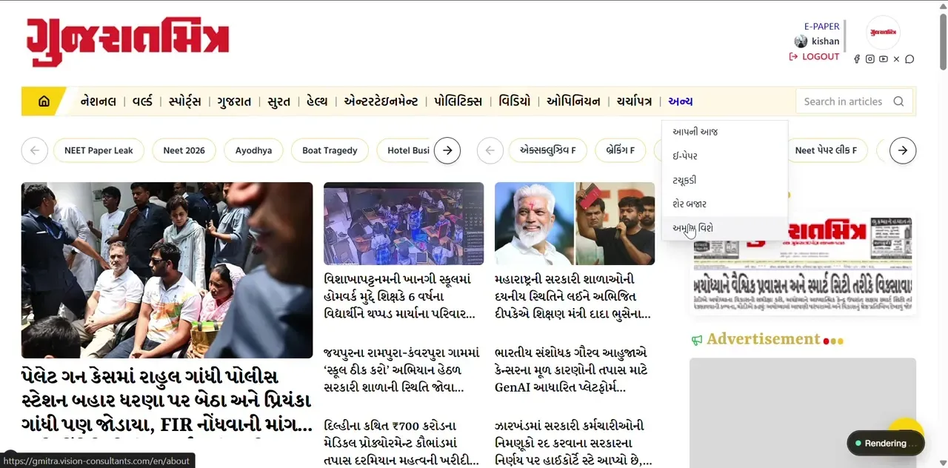Click the kishan profile avatar picture
The image size is (948, 468).
tap(801, 41)
